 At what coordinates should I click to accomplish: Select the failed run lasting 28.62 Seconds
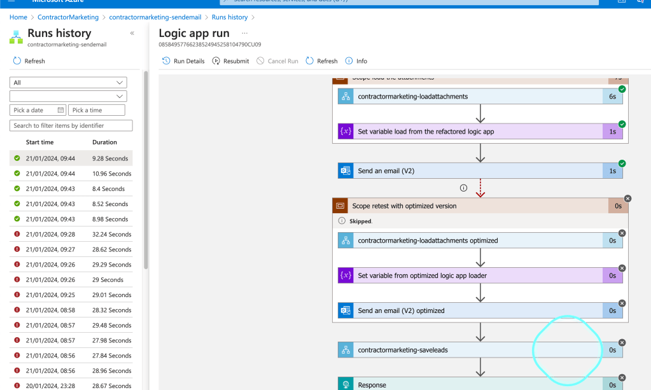71,249
